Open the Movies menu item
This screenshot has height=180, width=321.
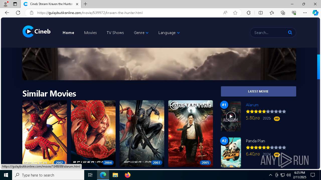pos(90,33)
